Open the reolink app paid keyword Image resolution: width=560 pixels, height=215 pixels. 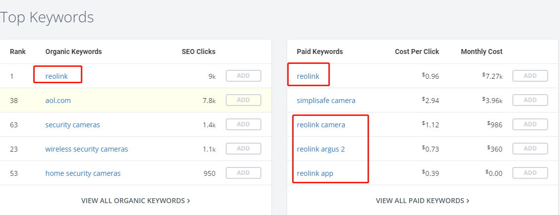(x=315, y=174)
